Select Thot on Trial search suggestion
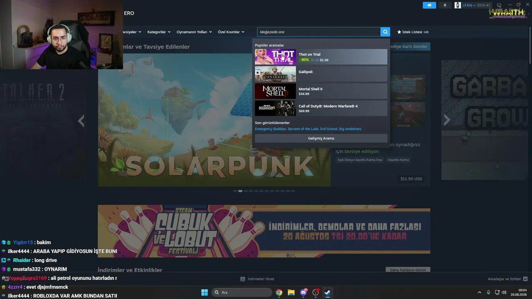The height and width of the screenshot is (299, 532). [x=321, y=57]
